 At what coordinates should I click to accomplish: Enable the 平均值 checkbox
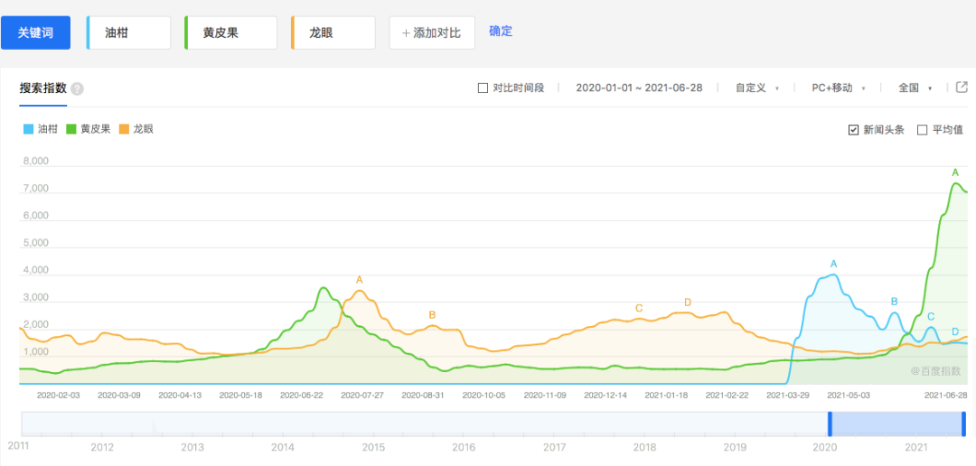[x=922, y=129]
